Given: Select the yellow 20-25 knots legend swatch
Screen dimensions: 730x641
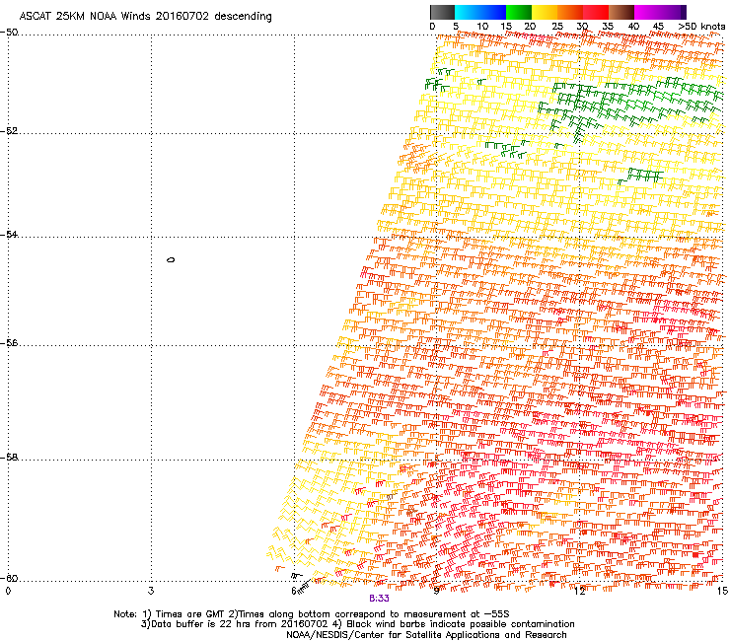Looking at the screenshot, I should (x=545, y=12).
